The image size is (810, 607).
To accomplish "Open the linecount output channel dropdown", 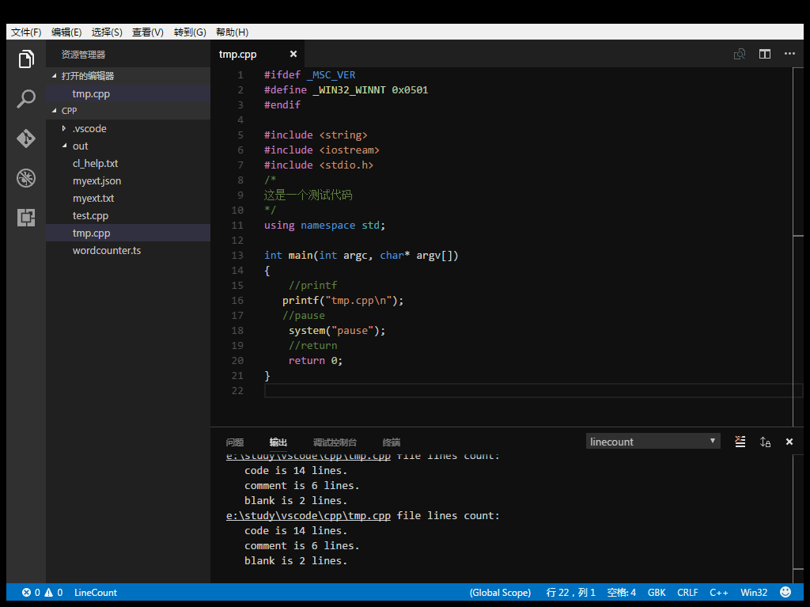I will [x=653, y=442].
